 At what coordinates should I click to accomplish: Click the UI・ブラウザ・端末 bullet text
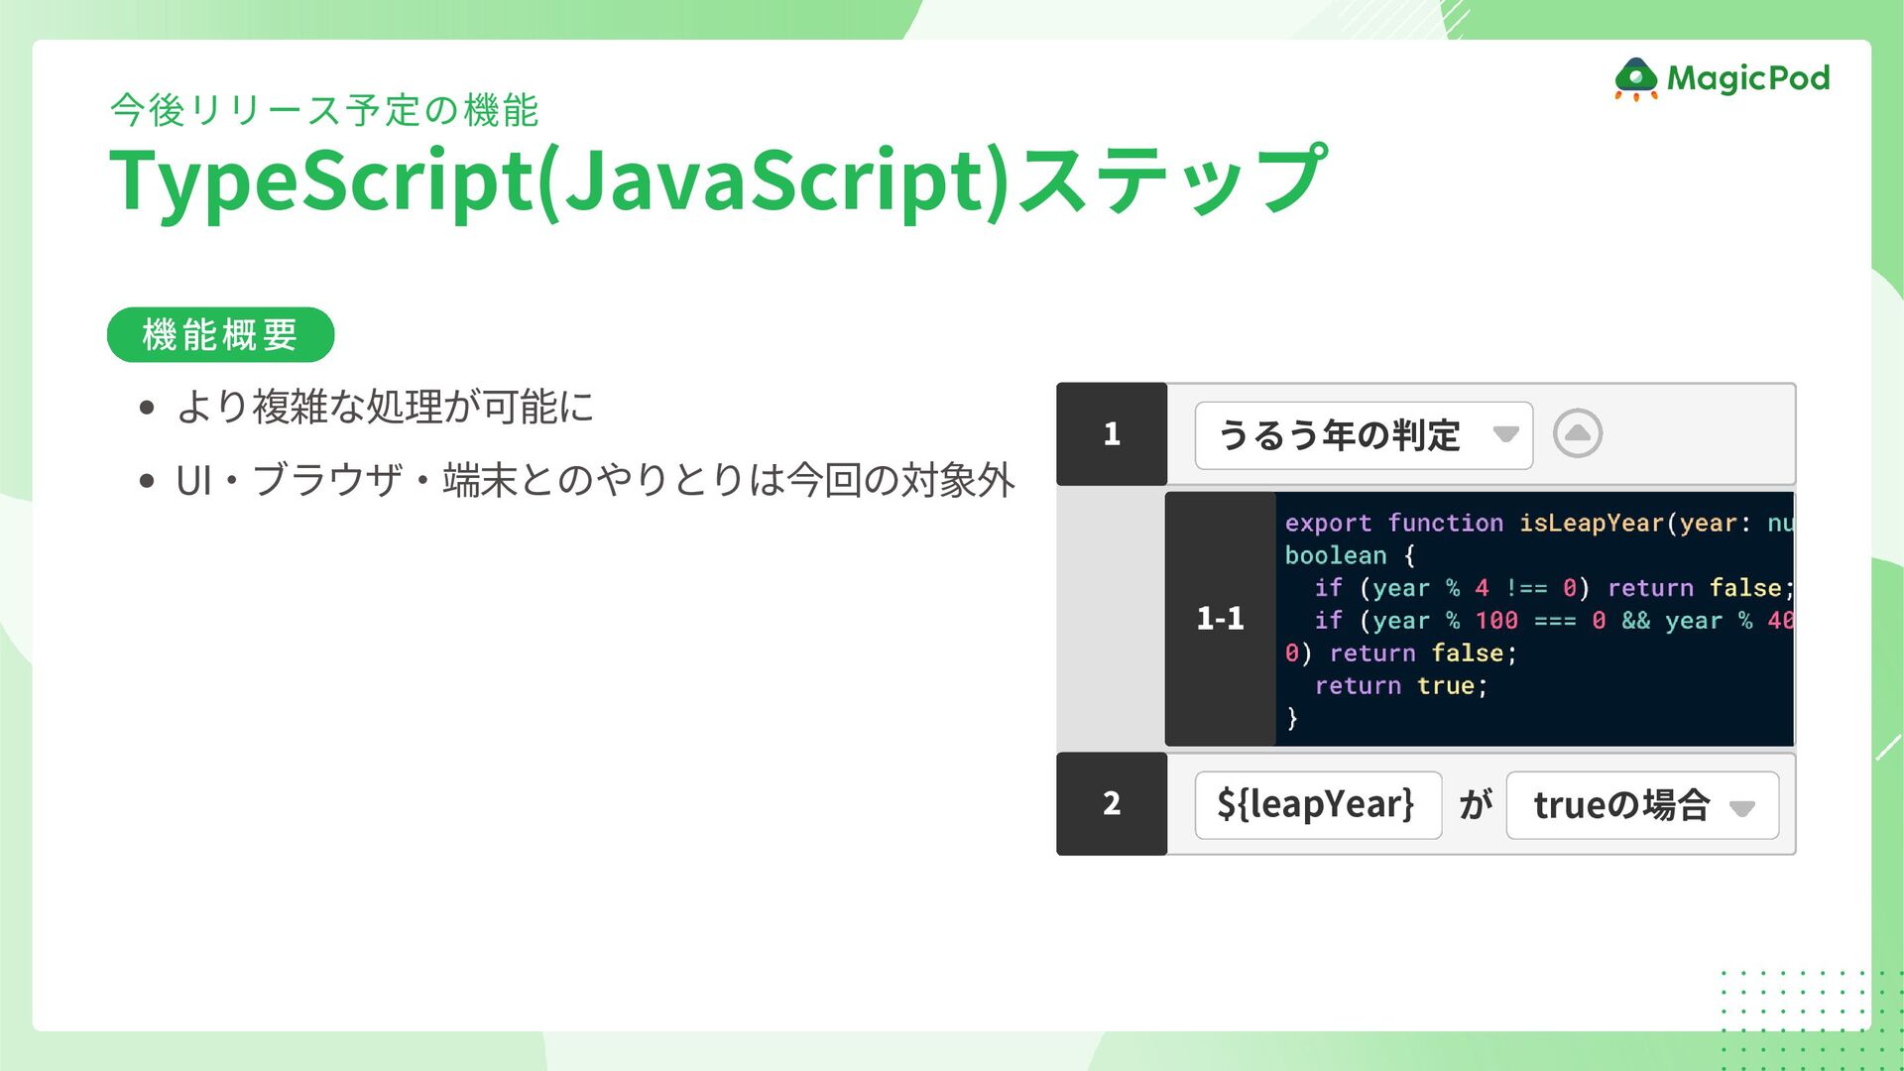[x=595, y=481]
